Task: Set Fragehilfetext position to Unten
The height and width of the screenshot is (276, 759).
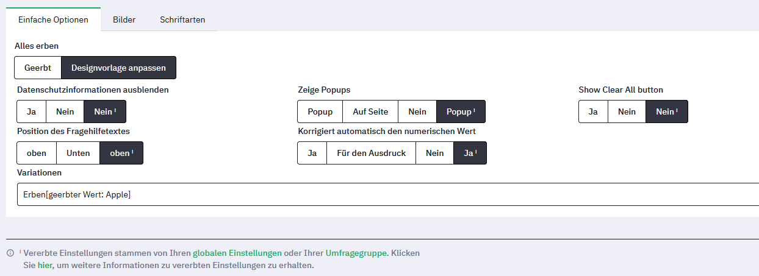Action: coord(78,153)
